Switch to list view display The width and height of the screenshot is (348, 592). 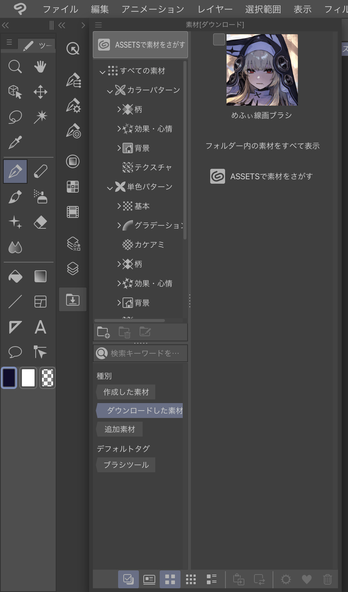(x=212, y=579)
